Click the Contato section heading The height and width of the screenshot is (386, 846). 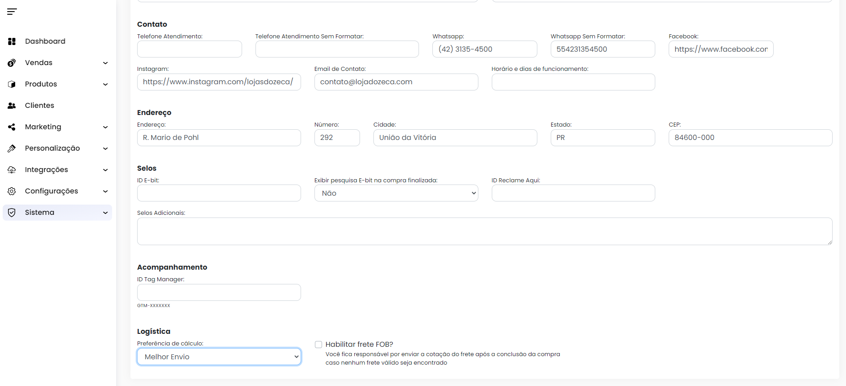[x=152, y=25]
